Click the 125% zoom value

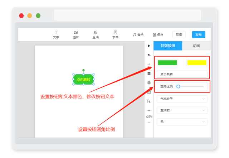coord(149,116)
